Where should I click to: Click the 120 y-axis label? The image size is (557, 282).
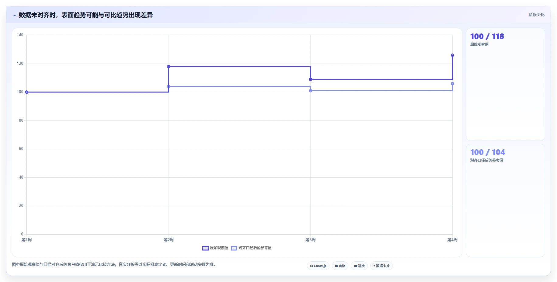20,63
